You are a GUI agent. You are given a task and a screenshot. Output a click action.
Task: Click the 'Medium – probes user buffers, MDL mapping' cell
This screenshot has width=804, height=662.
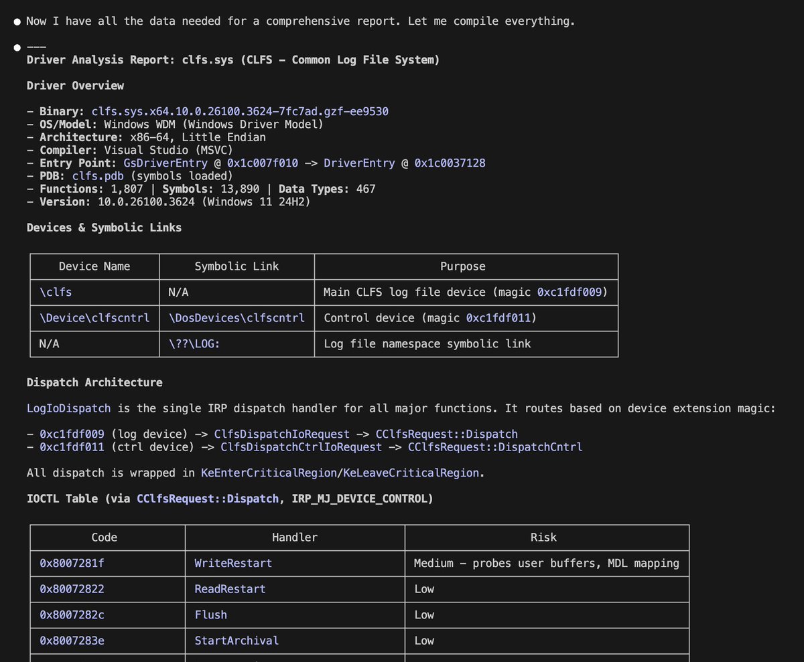pyautogui.click(x=546, y=563)
